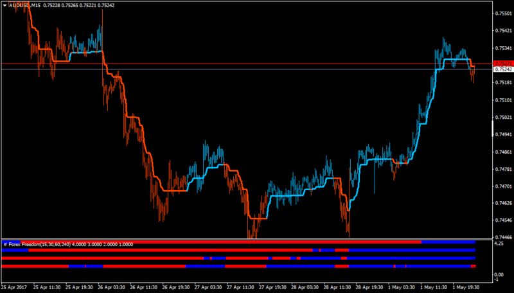The image size is (514, 293).
Task: Select the gray current bid price line
Action: [x=246, y=69]
